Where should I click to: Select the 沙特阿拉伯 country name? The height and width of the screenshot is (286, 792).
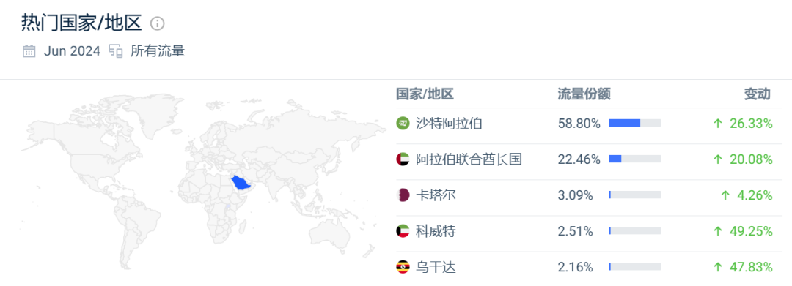449,124
